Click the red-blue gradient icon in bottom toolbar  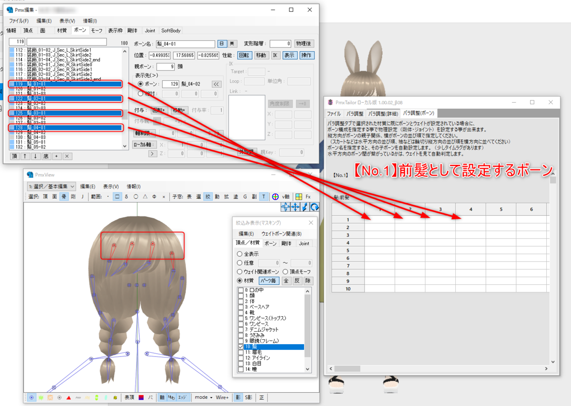tap(142, 397)
